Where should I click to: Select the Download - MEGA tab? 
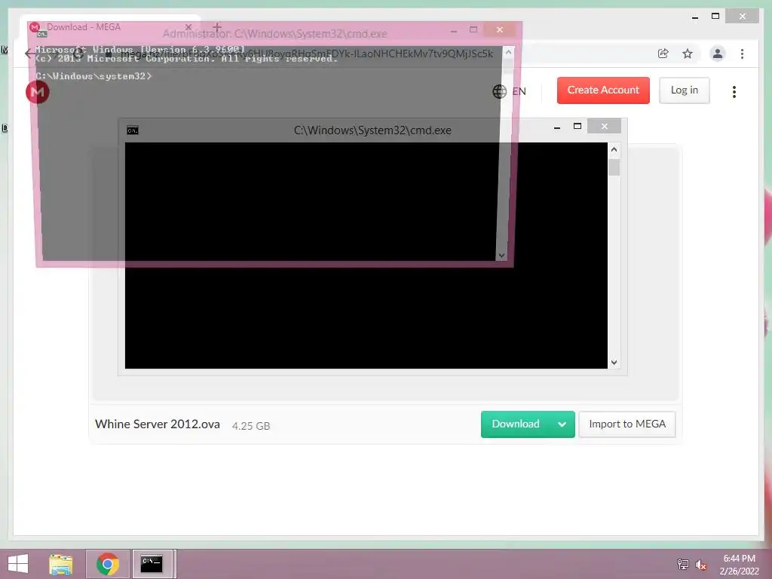(x=111, y=27)
